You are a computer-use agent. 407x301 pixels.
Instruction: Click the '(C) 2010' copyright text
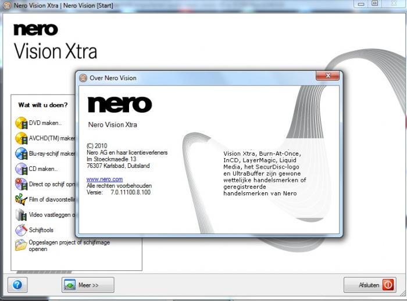pyautogui.click(x=97, y=146)
